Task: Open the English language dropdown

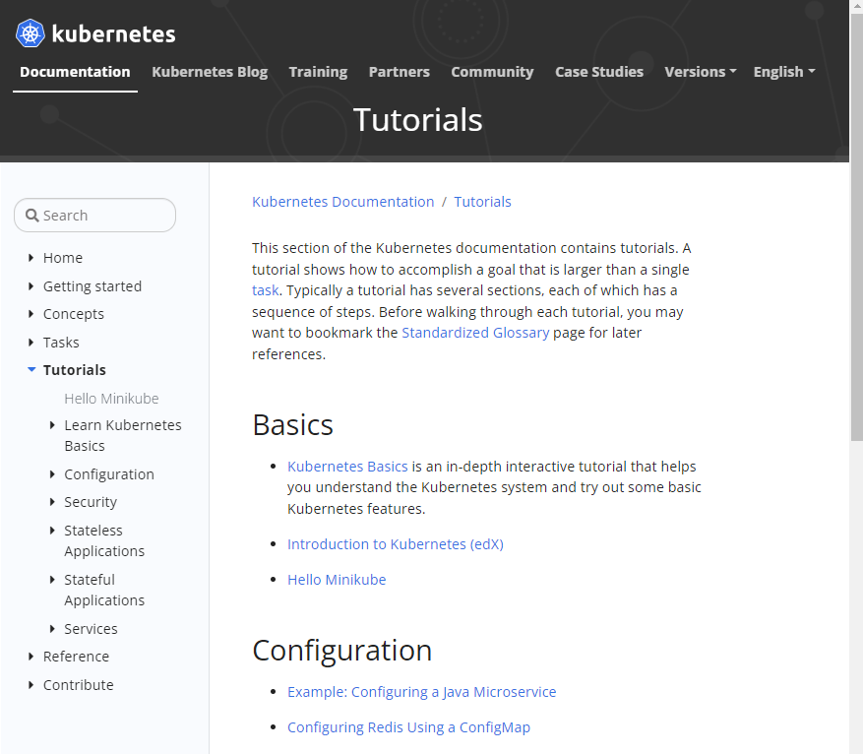Action: pos(784,72)
